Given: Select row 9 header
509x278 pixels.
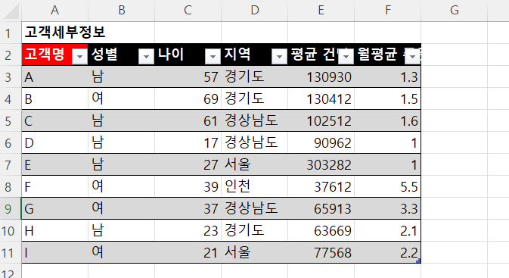Looking at the screenshot, I should tap(11, 208).
